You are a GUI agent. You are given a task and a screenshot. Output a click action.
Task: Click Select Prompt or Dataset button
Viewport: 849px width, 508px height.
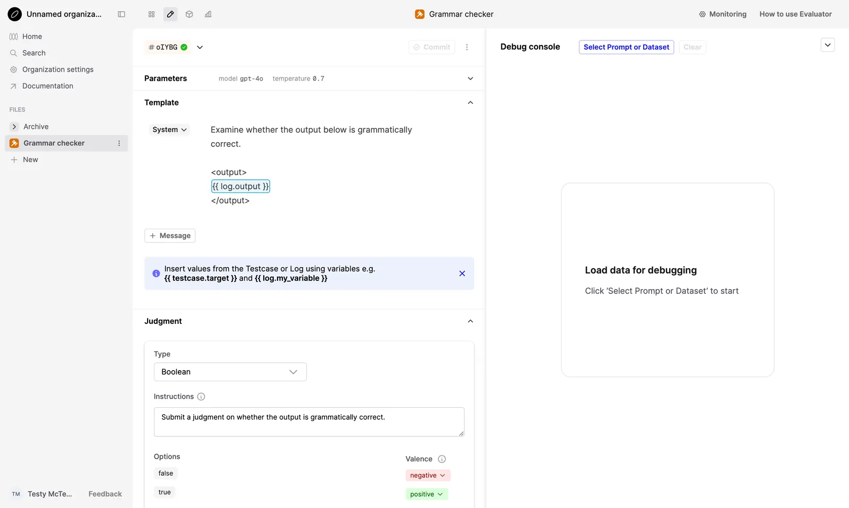[x=626, y=47]
